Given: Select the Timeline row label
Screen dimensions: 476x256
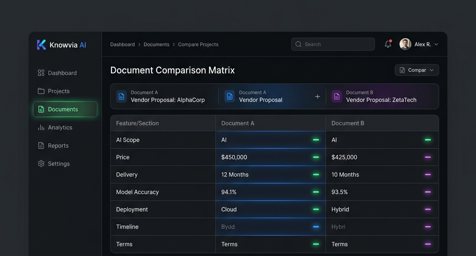Looking at the screenshot, I should [x=127, y=227].
